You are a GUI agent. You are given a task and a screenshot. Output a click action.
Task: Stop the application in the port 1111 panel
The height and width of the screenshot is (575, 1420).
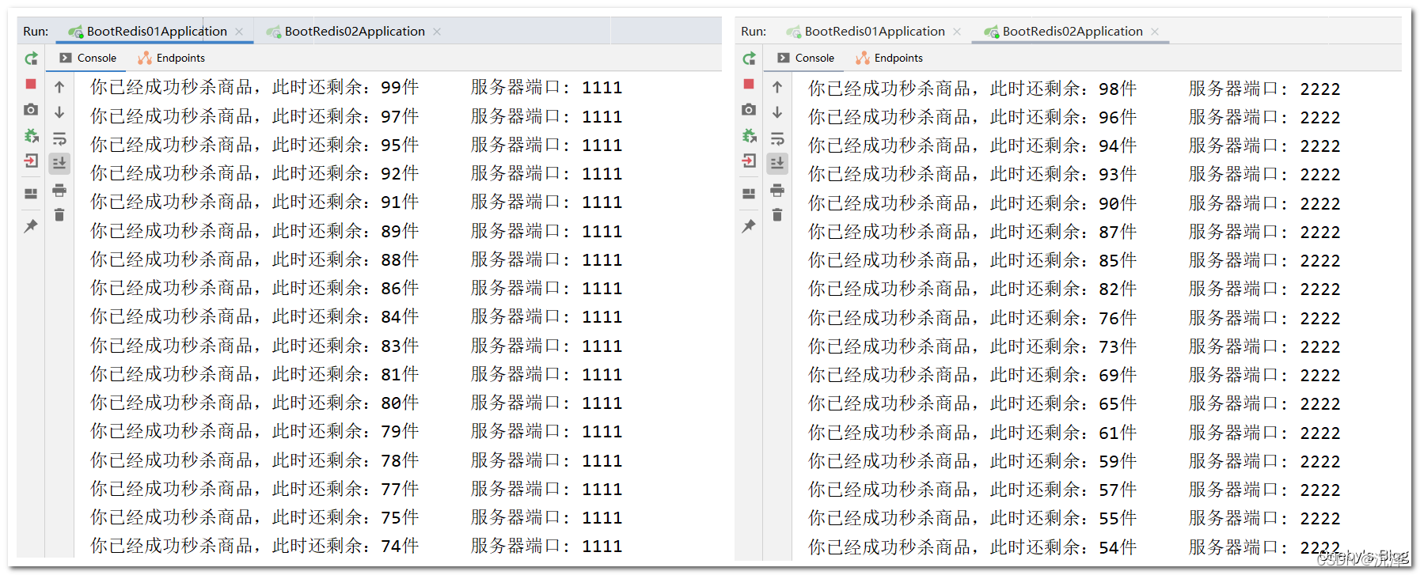pyautogui.click(x=31, y=84)
